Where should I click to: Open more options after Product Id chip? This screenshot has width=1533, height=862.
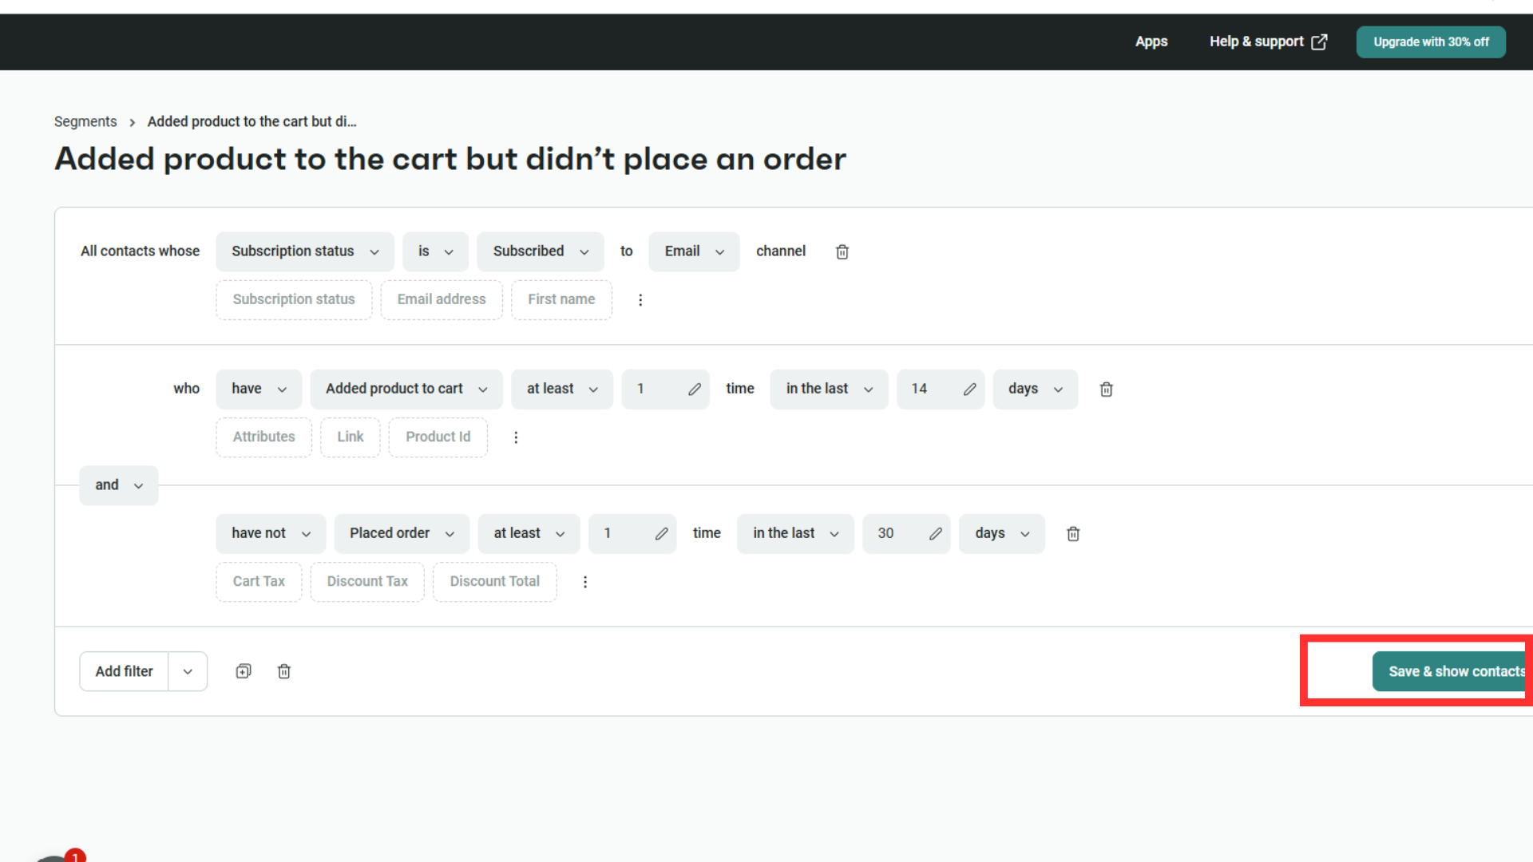[516, 437]
